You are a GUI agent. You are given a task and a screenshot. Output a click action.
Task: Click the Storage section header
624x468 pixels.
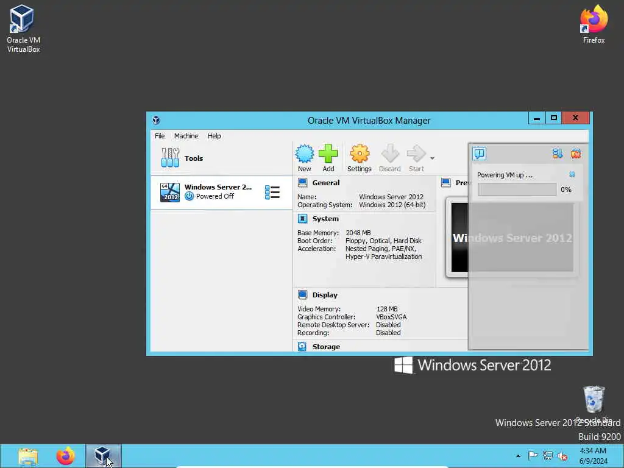[326, 347]
